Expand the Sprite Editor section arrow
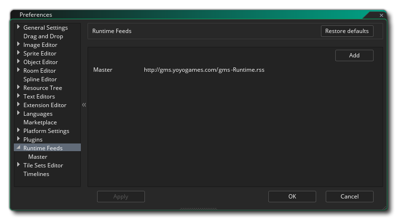Screen dimensions: 397x220 19,53
